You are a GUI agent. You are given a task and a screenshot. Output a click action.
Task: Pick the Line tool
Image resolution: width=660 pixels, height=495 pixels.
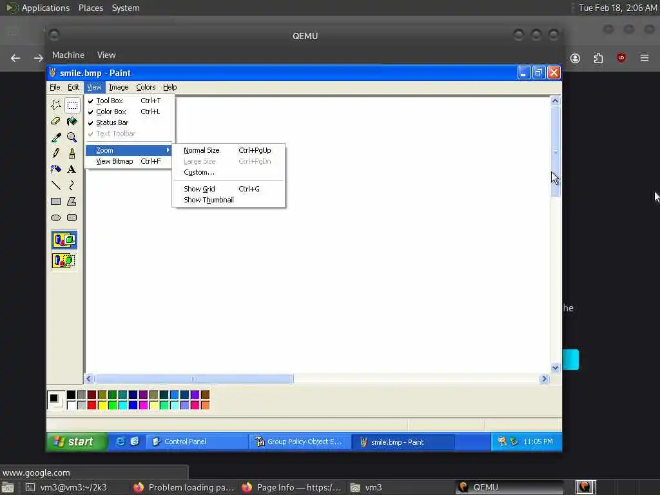[x=56, y=185]
